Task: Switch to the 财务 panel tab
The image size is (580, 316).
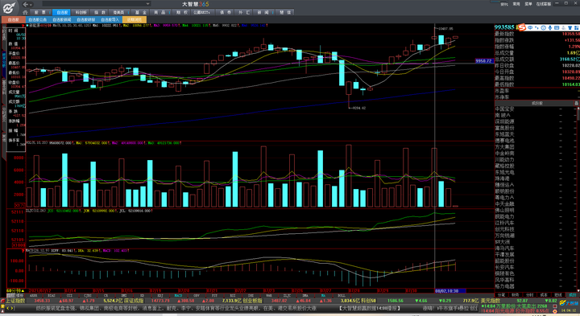Action: (516, 295)
